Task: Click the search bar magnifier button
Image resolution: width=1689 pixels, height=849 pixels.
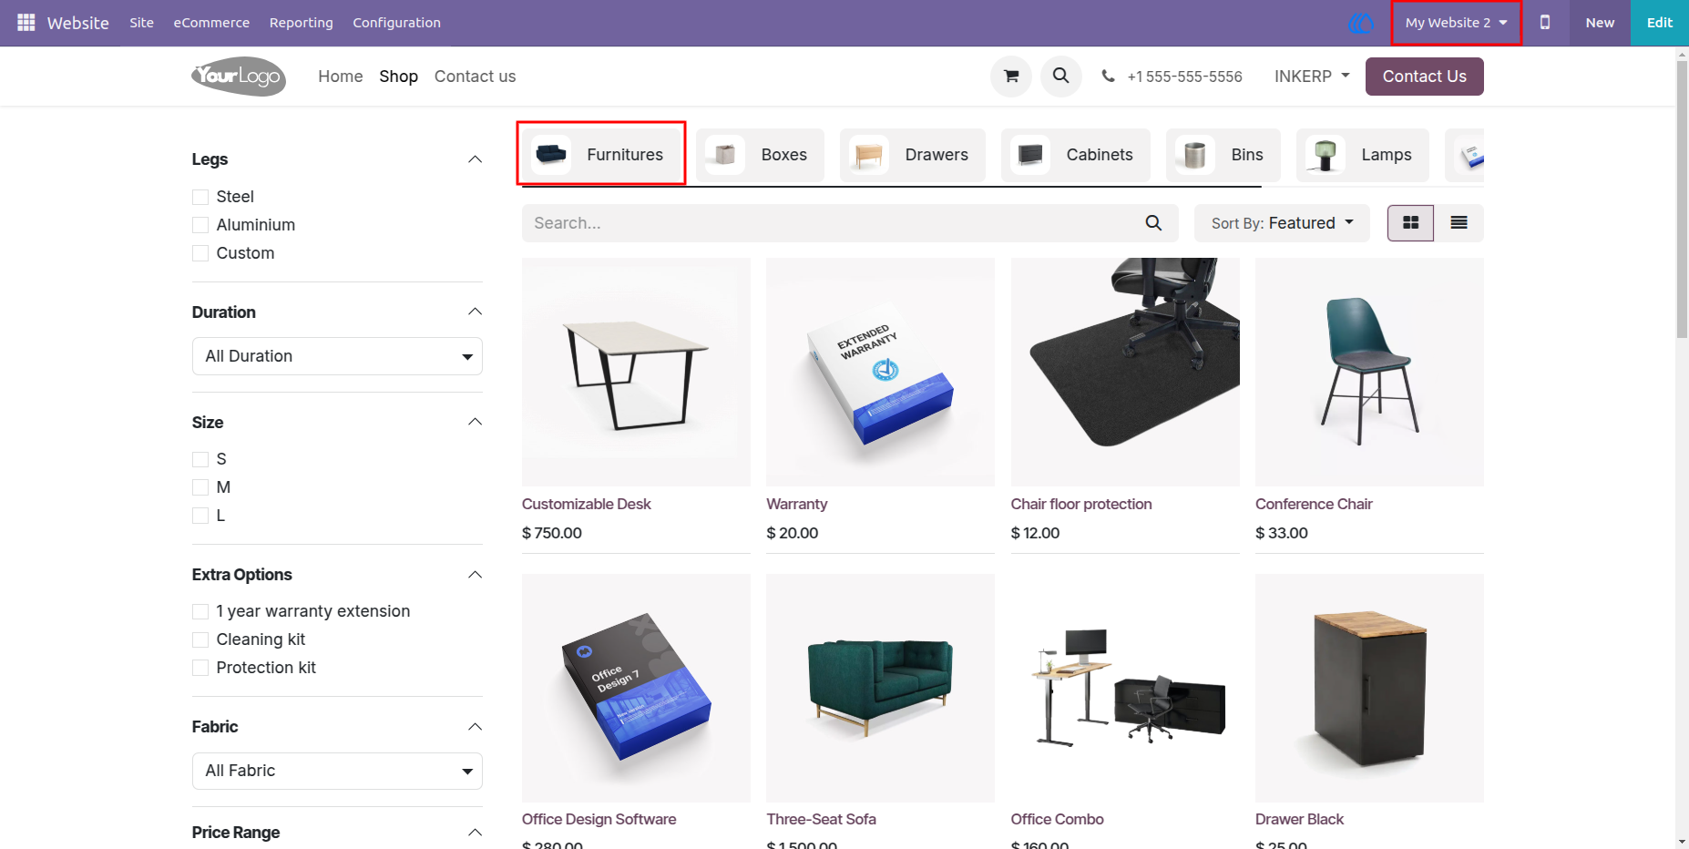Action: [1153, 223]
